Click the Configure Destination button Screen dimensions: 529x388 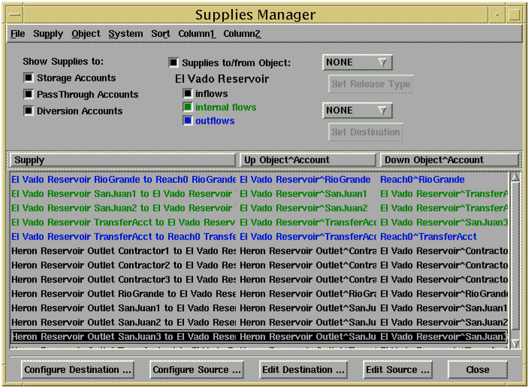pos(78,370)
